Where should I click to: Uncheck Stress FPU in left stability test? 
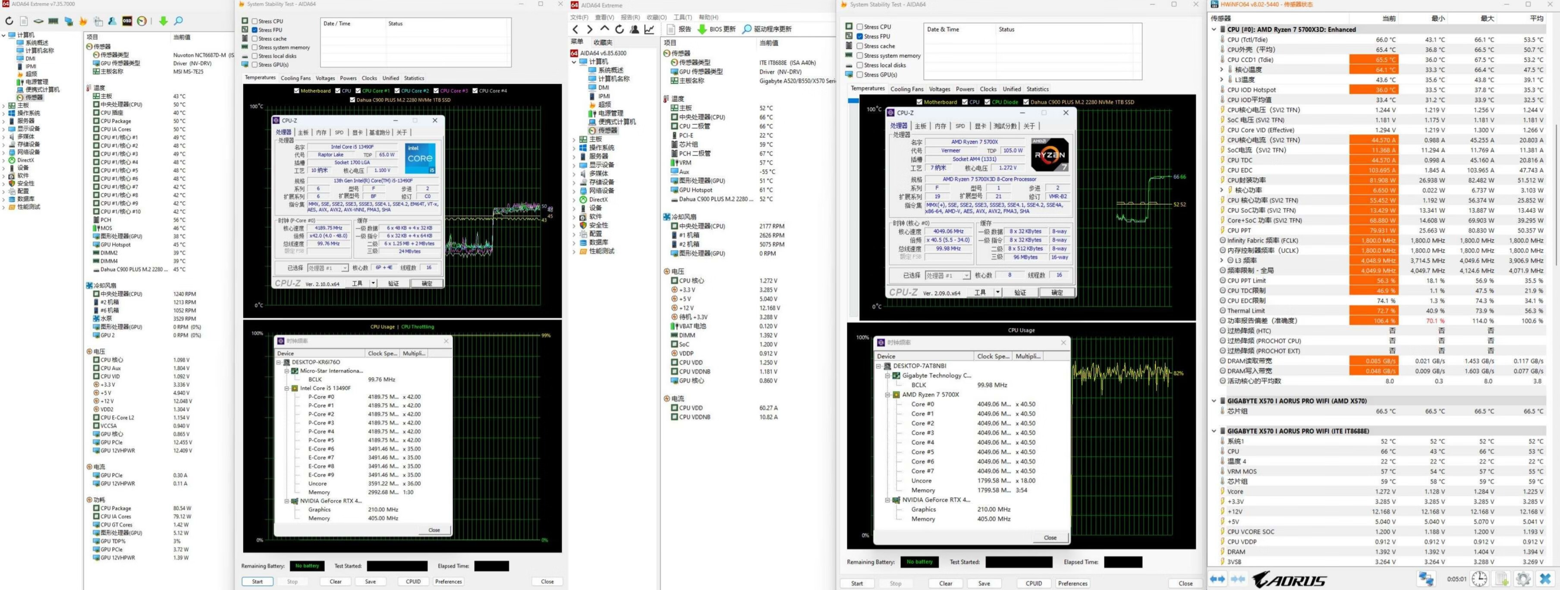255,30
